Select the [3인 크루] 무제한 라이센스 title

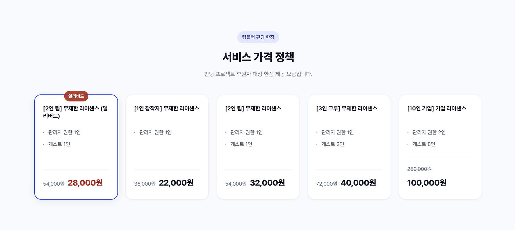pyautogui.click(x=347, y=108)
